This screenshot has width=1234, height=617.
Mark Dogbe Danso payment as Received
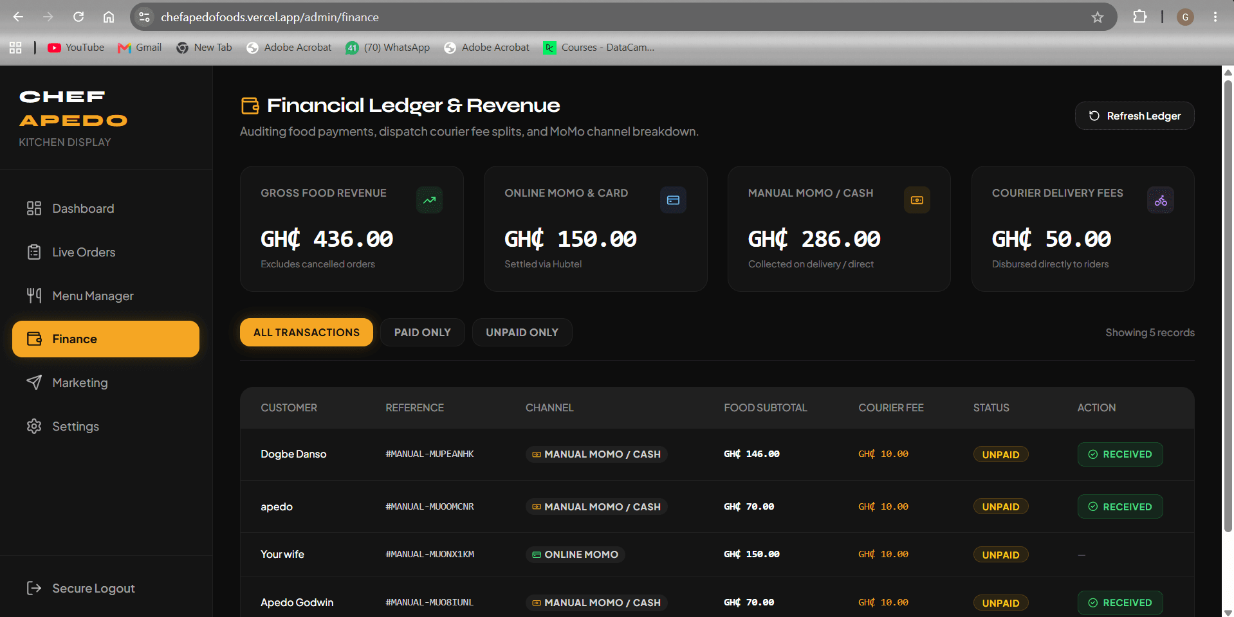click(x=1120, y=454)
